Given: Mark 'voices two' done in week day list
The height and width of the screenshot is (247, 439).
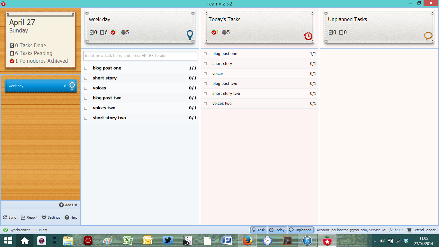Looking at the screenshot, I should point(86,108).
